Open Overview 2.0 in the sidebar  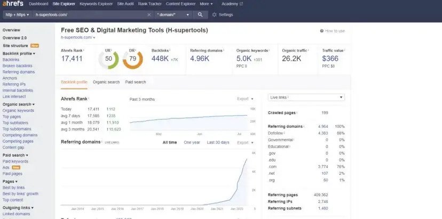click(14, 38)
